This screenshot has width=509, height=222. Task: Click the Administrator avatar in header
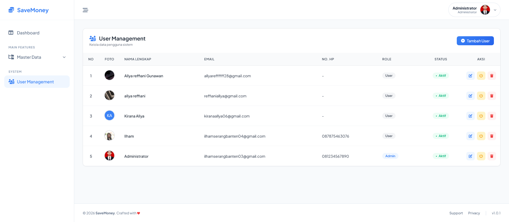485,10
